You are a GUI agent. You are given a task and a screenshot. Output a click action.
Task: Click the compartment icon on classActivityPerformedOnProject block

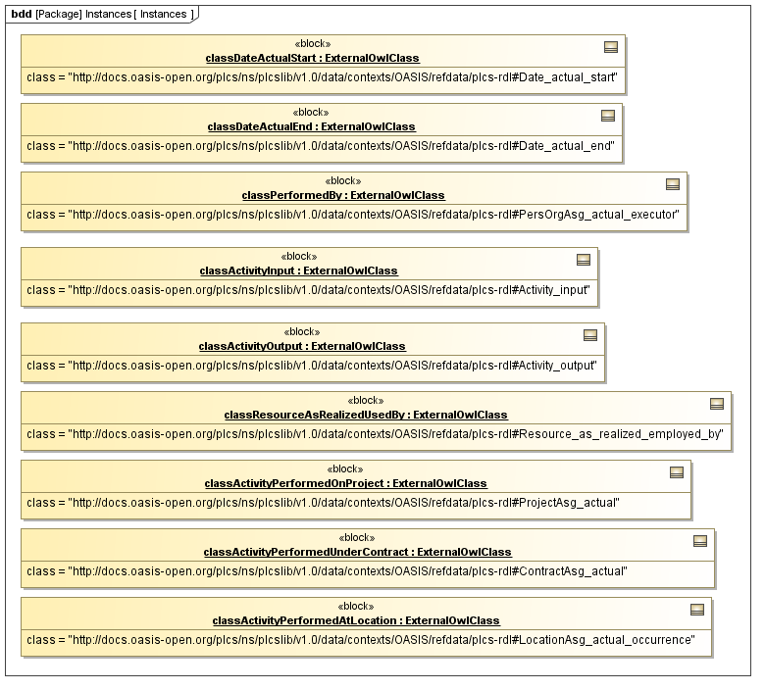tap(677, 472)
